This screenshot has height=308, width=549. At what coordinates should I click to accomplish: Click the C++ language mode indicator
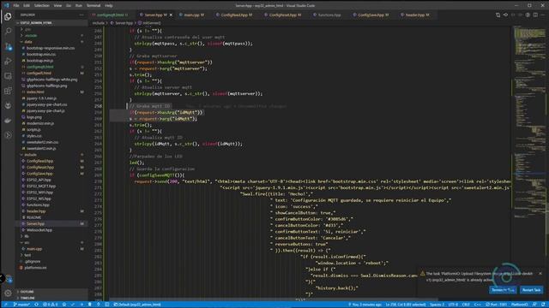[477, 305]
